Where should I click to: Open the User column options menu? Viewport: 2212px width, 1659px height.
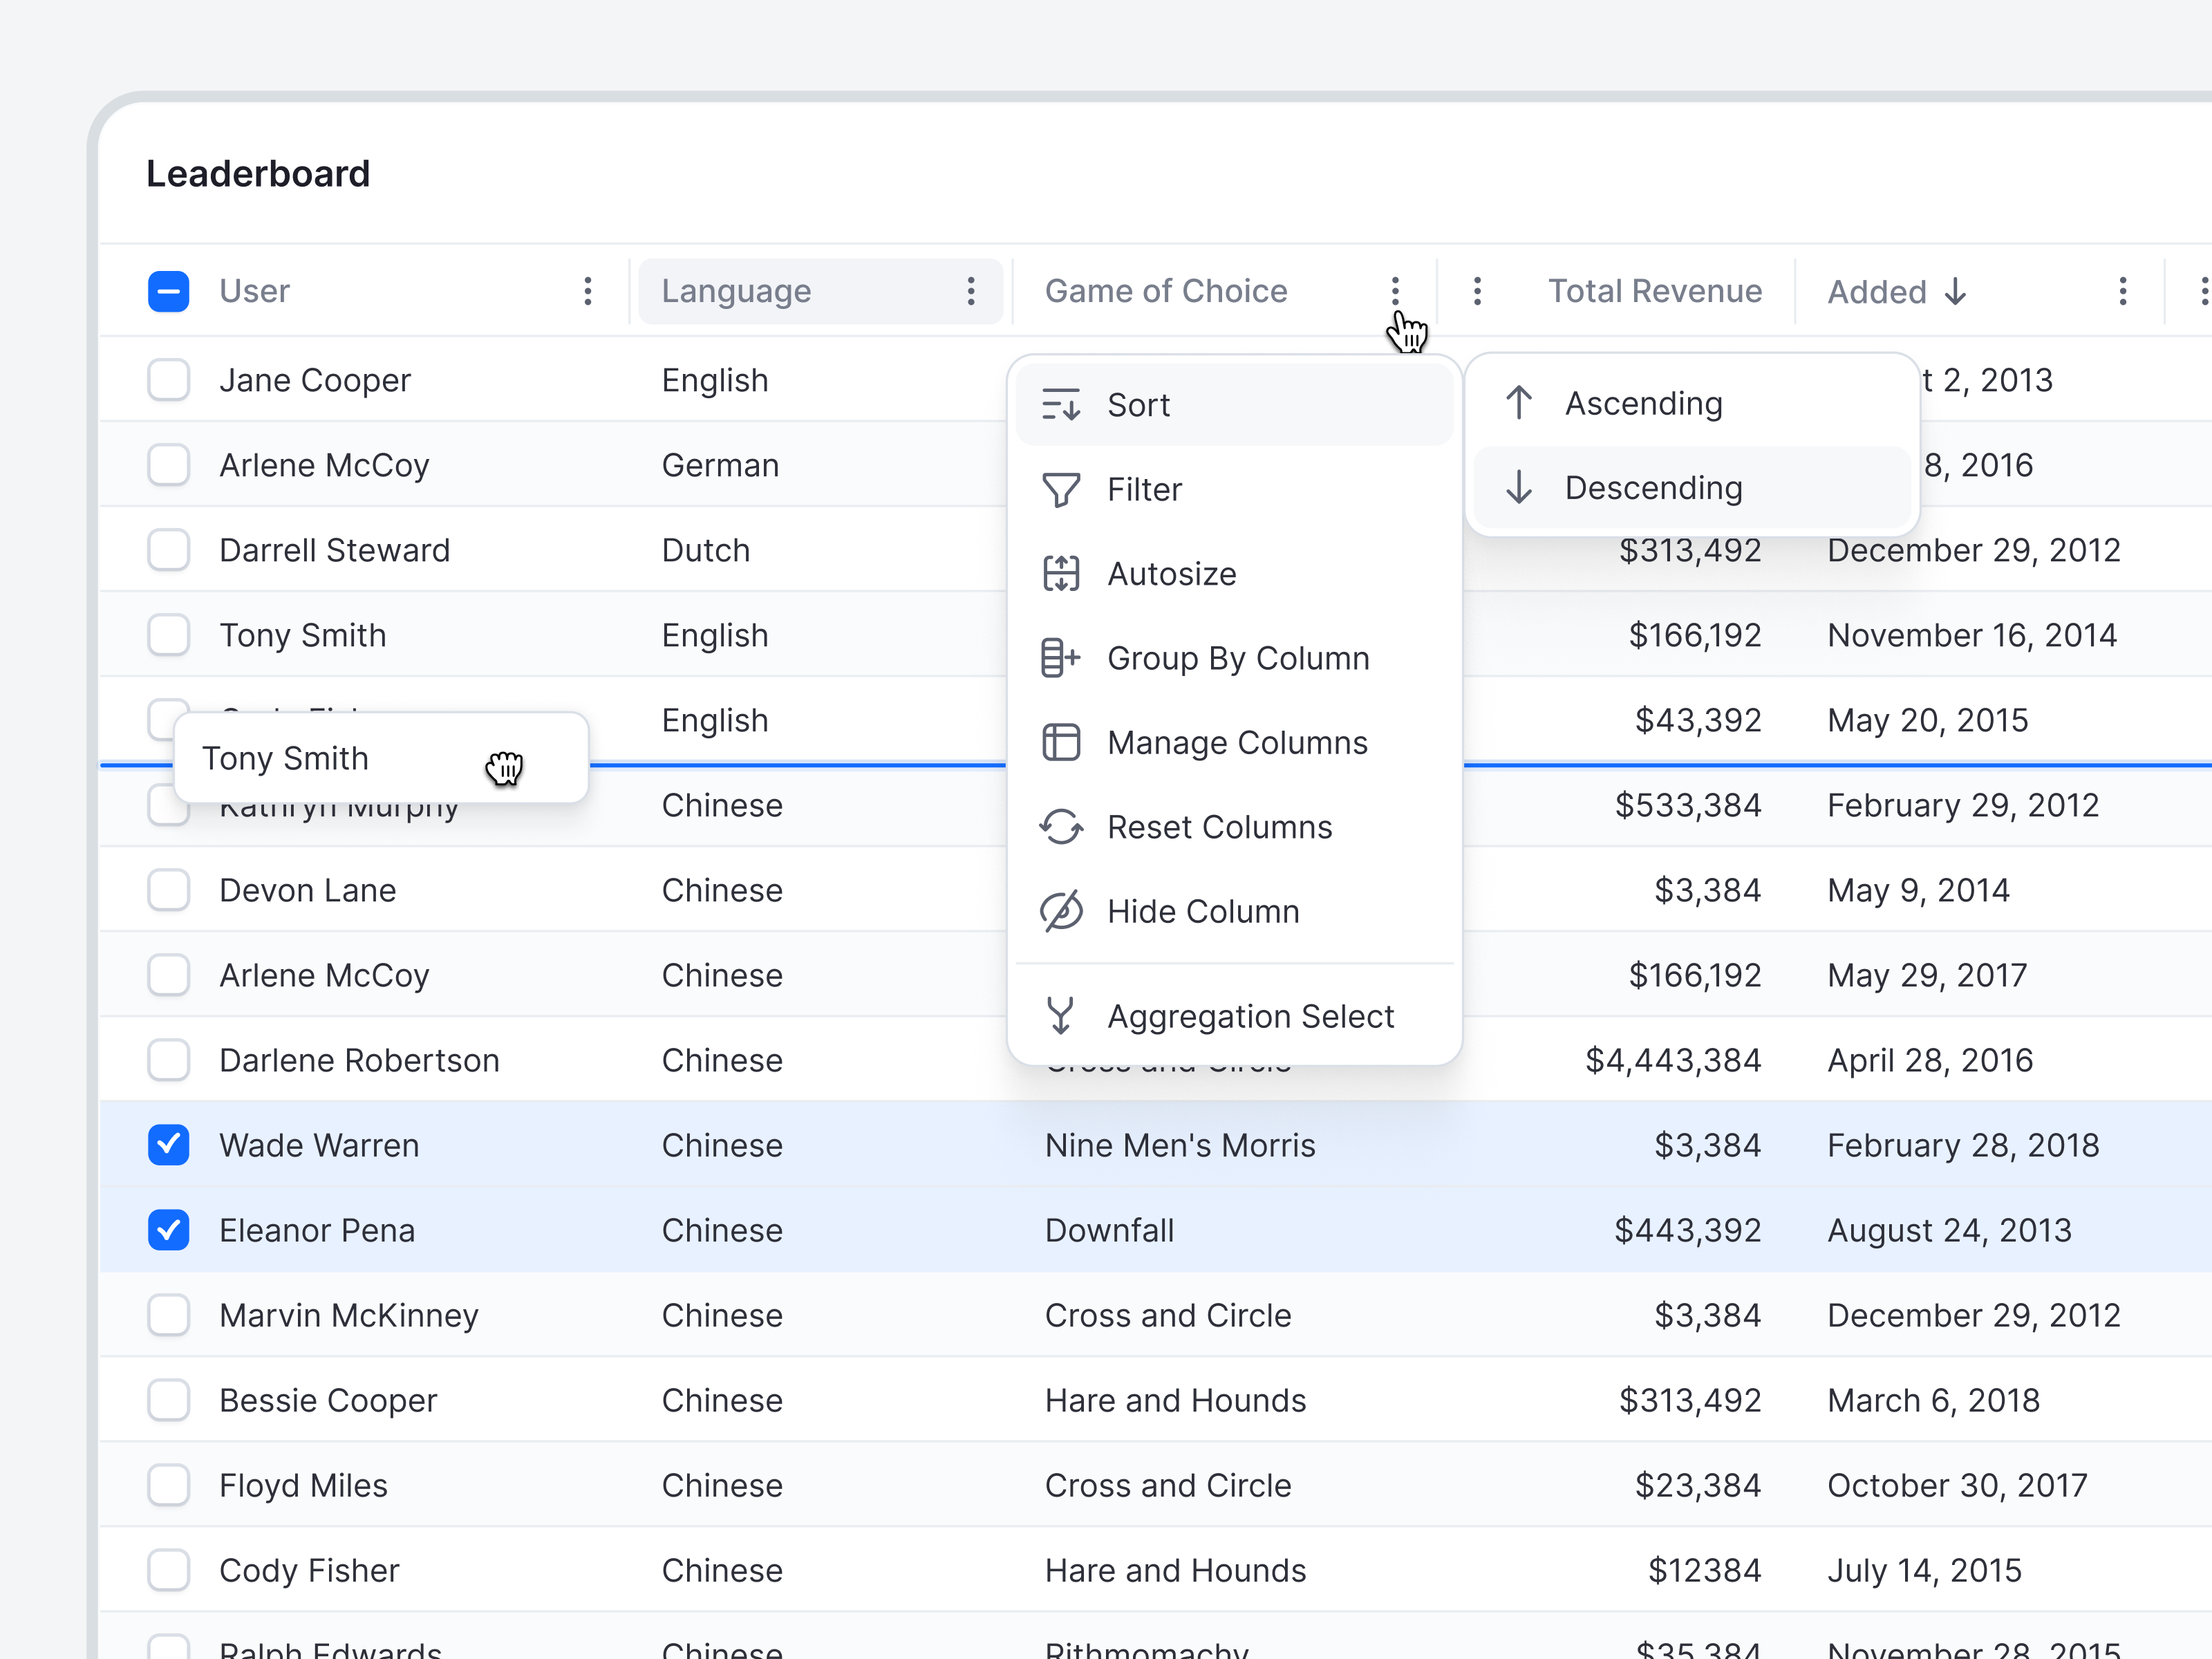tap(588, 291)
